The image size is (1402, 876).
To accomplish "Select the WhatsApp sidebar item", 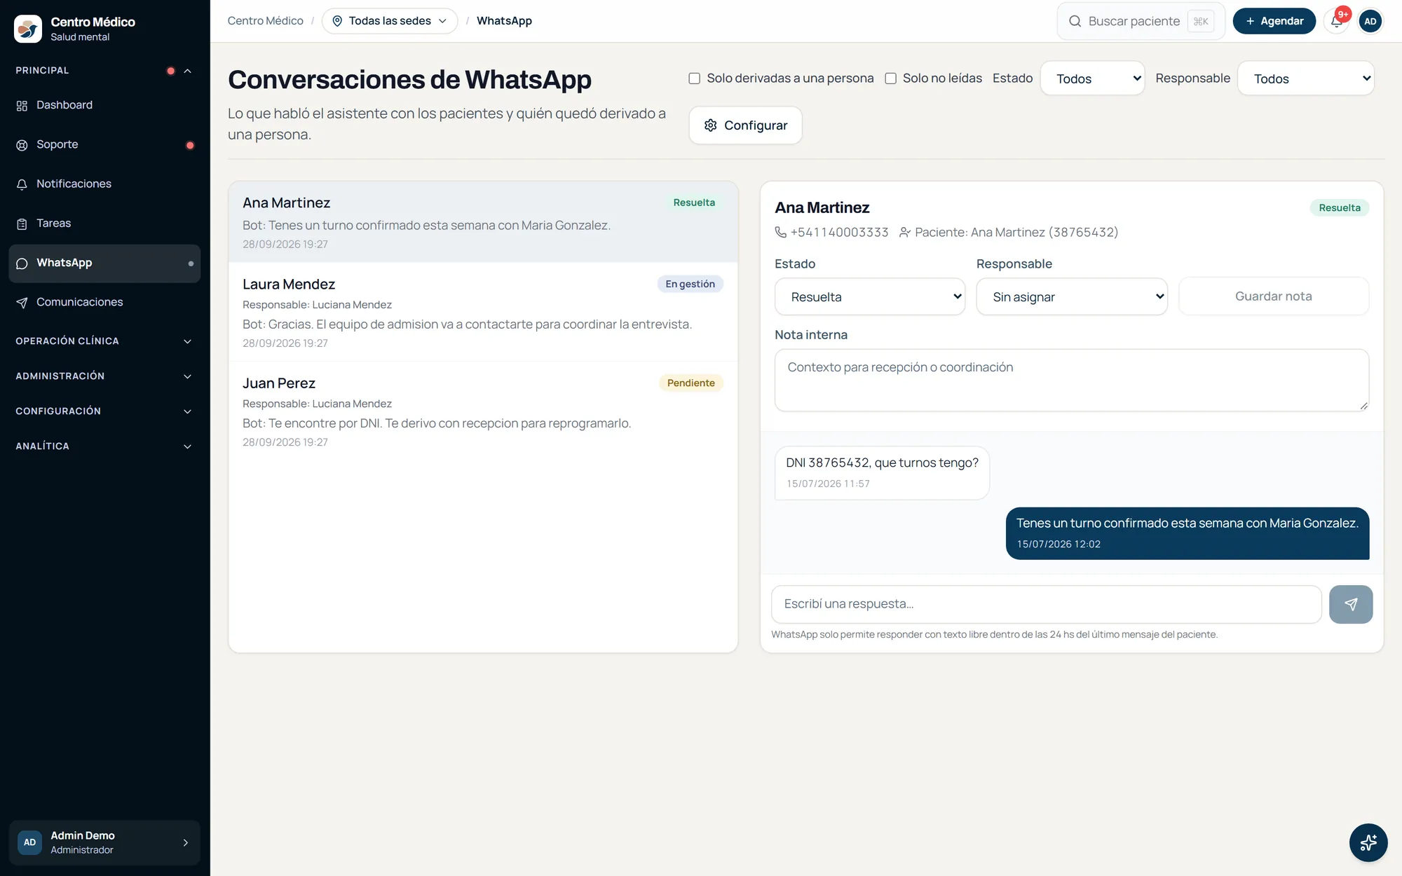I will point(104,263).
